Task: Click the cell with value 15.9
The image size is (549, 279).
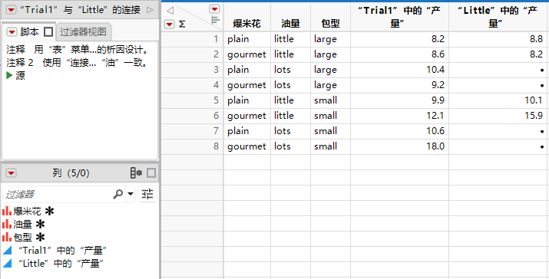Action: click(x=498, y=116)
